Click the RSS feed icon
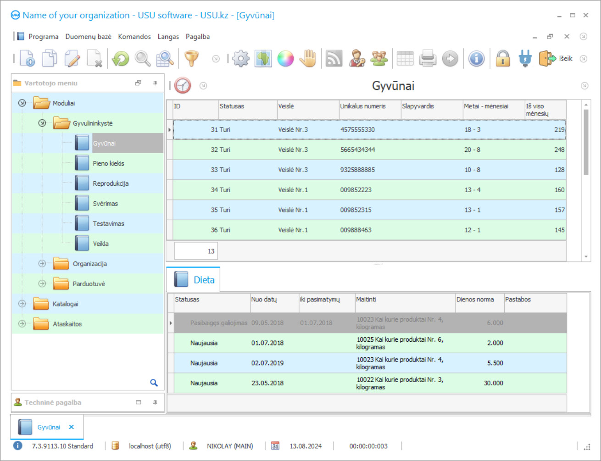Screen dimensions: 601x461 click(x=334, y=59)
